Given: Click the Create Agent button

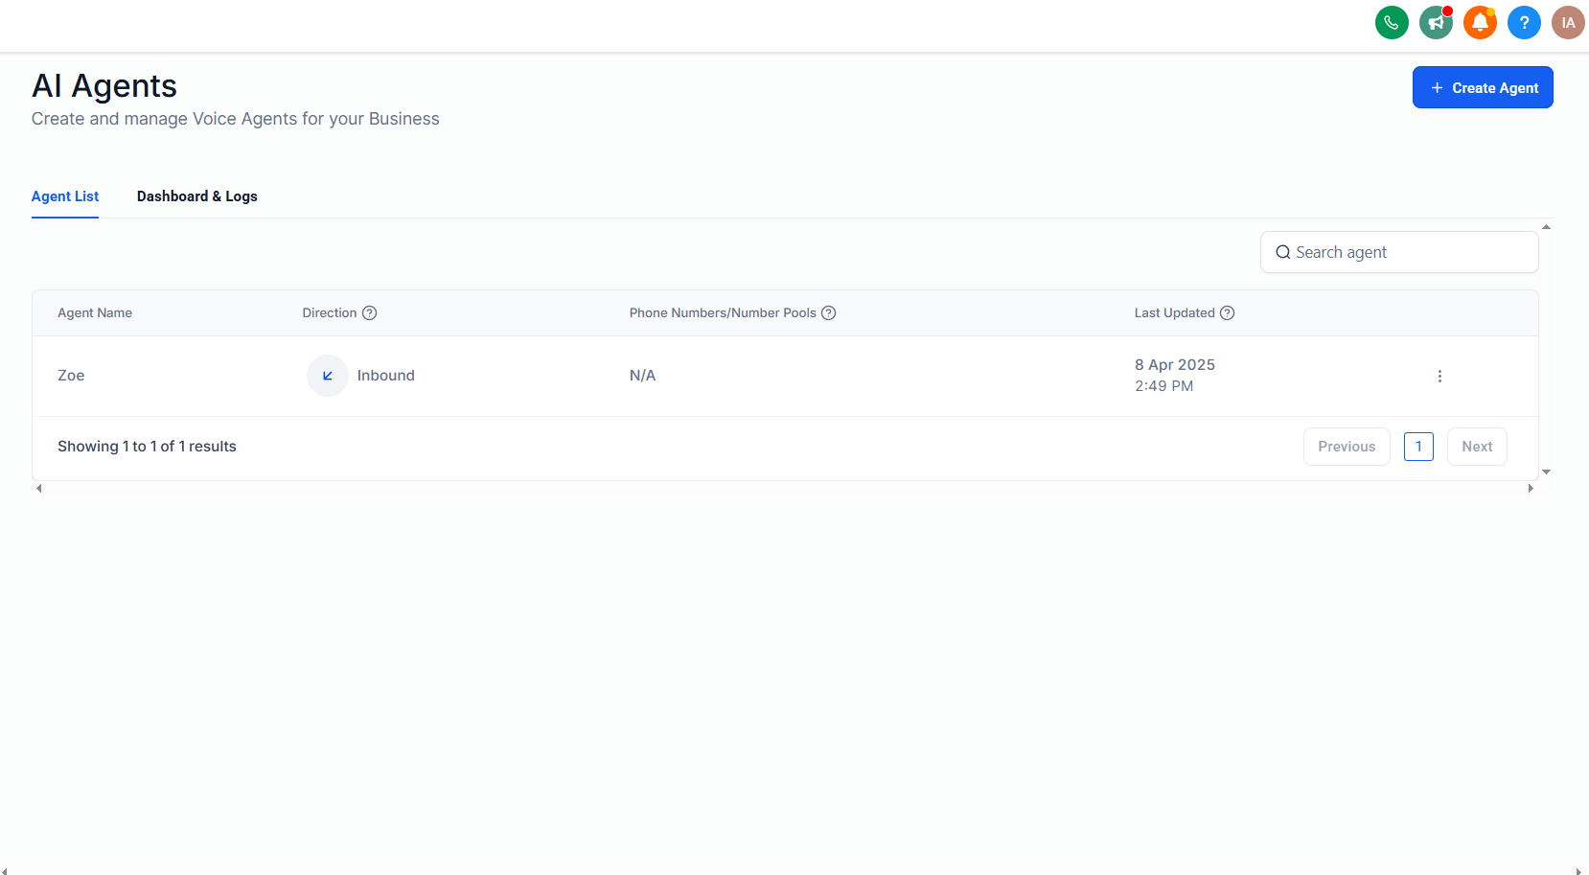Looking at the screenshot, I should pyautogui.click(x=1483, y=87).
